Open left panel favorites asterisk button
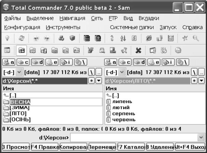 [92, 81]
